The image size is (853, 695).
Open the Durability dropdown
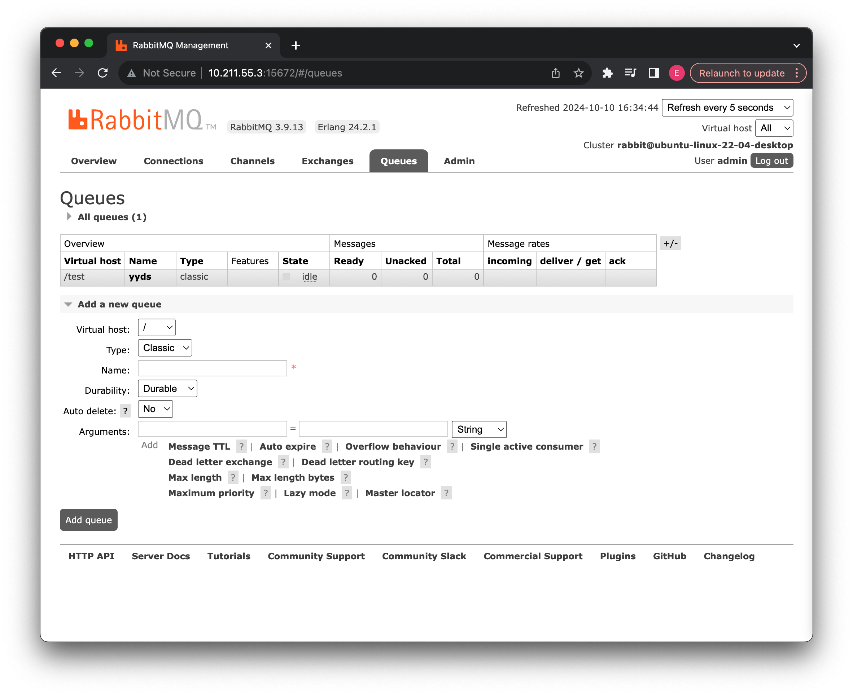pyautogui.click(x=167, y=388)
